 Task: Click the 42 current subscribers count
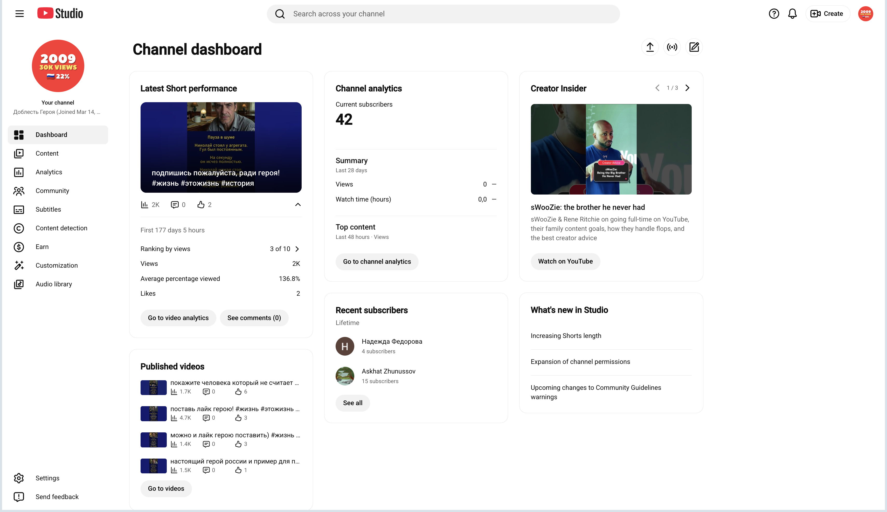344,120
